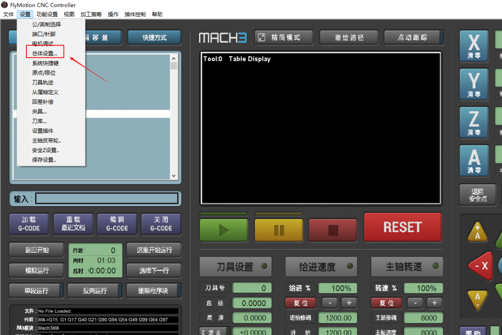
Task: Increase spindle speed with plus button
Action: coord(434,303)
